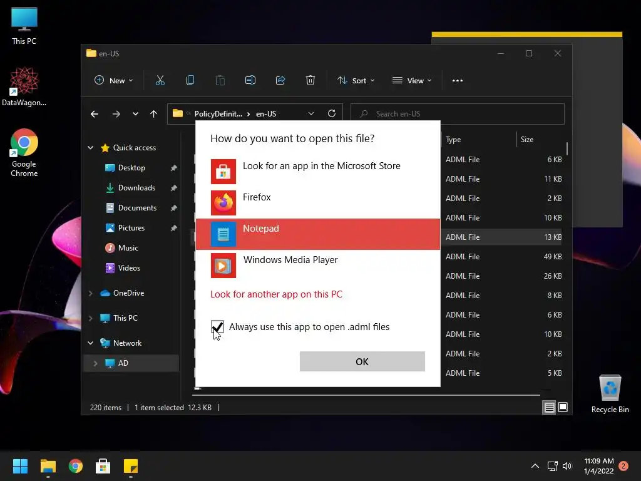Collapse the Quick access tree node
This screenshot has width=641, height=481.
(x=91, y=148)
